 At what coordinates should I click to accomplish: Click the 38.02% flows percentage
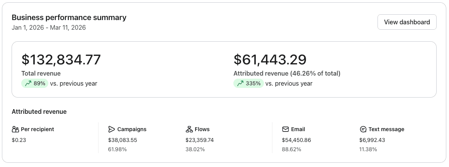195,149
